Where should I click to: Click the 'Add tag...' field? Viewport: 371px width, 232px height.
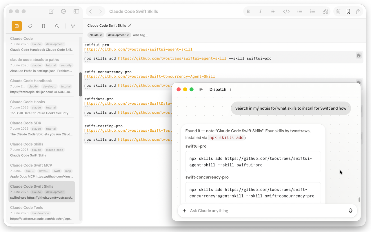pos(140,35)
